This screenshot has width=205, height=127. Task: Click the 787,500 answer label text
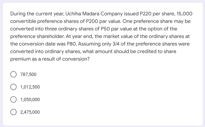28,74
